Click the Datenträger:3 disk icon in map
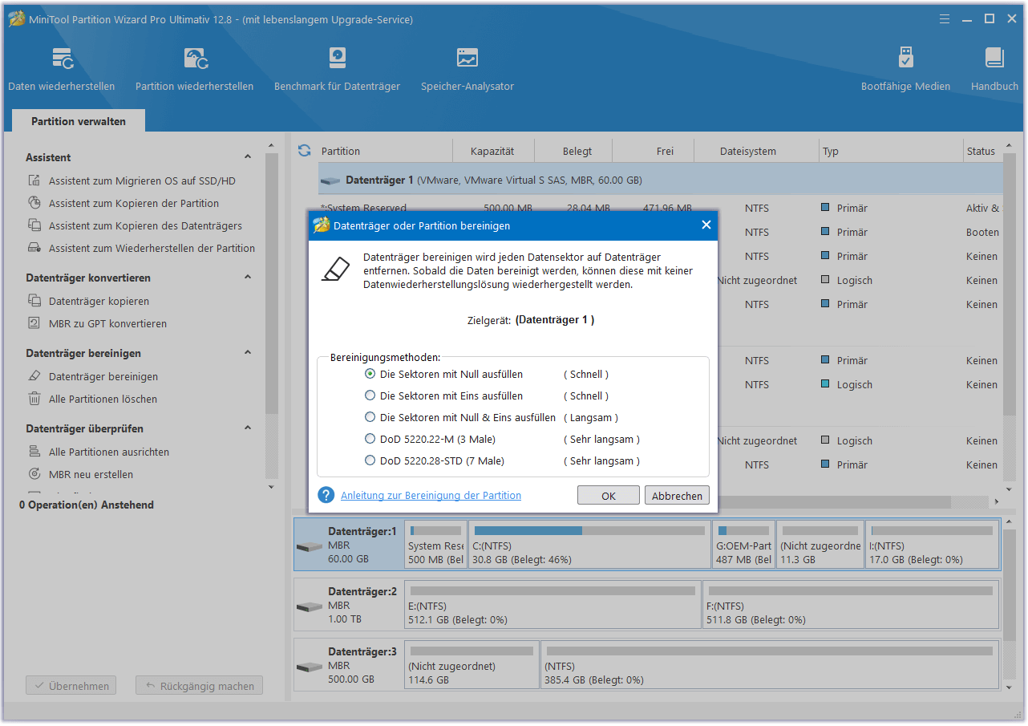Viewport: 1028px width, 726px height. point(309,667)
